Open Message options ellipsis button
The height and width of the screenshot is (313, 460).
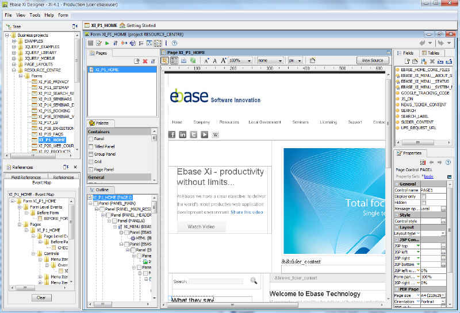point(443,209)
